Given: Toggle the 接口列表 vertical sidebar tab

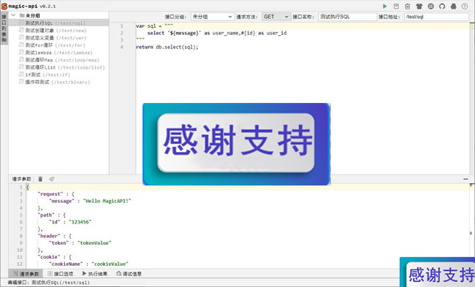Looking at the screenshot, I should click(x=4, y=28).
